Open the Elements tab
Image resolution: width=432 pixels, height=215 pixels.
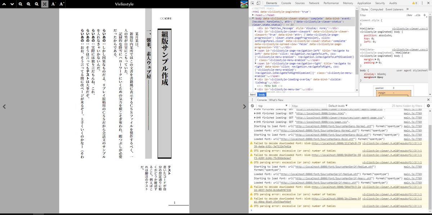coord(272,3)
